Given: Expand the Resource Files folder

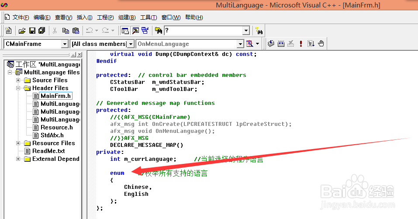Looking at the screenshot, I should click(x=18, y=143).
